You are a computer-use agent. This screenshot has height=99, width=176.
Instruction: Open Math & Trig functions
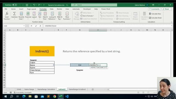(60, 16)
